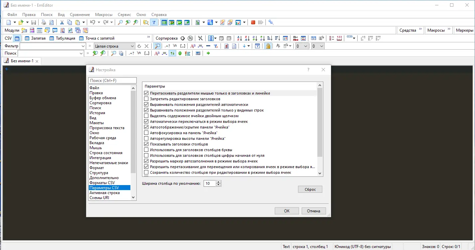Click the regular expression search magnifier icon
The height and width of the screenshot is (250, 475).
(157, 46)
